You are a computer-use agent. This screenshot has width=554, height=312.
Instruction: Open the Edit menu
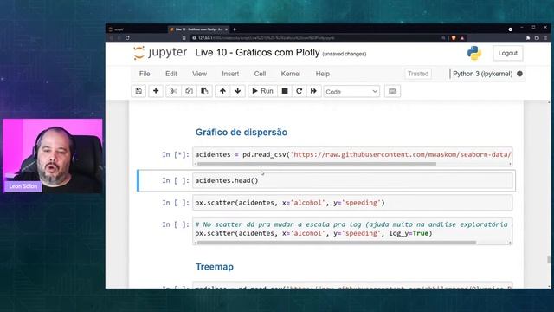171,74
